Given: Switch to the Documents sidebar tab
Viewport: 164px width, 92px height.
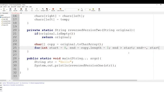Looking at the screenshot, I should pos(5,13).
